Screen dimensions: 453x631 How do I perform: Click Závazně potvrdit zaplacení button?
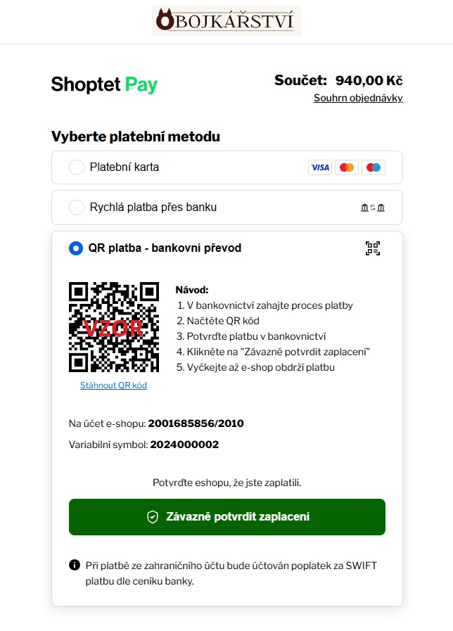(x=227, y=517)
